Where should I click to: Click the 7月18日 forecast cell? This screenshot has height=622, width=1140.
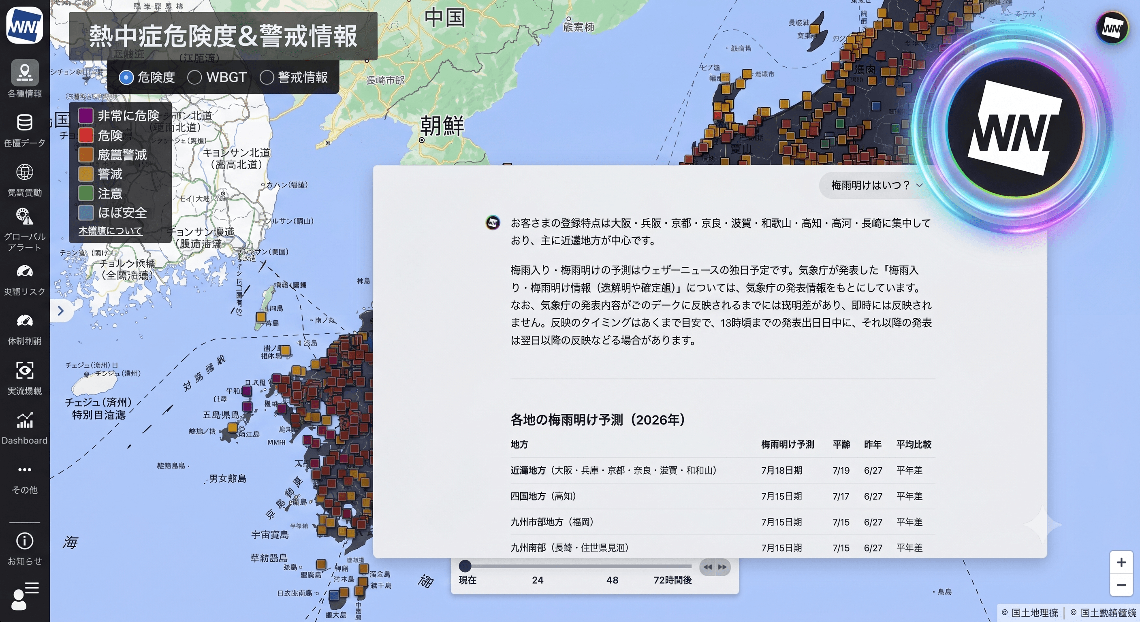781,470
